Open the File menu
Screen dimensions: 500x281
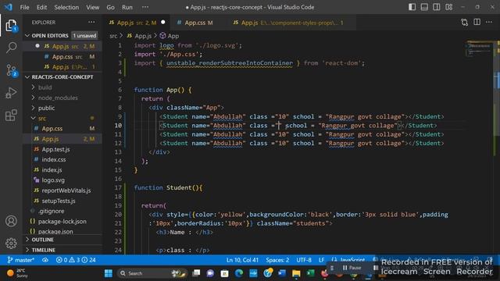pyautogui.click(x=24, y=7)
